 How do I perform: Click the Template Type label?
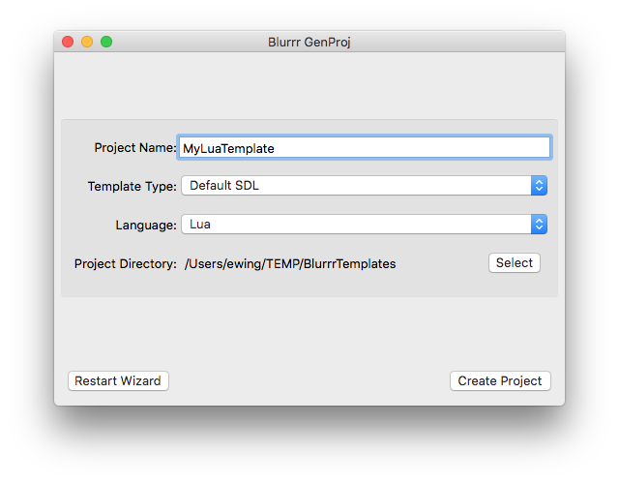(x=132, y=186)
